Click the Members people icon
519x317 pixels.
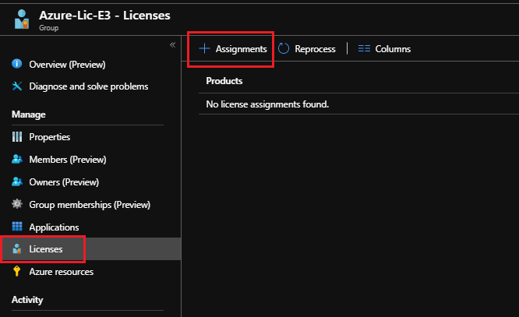pos(16,159)
